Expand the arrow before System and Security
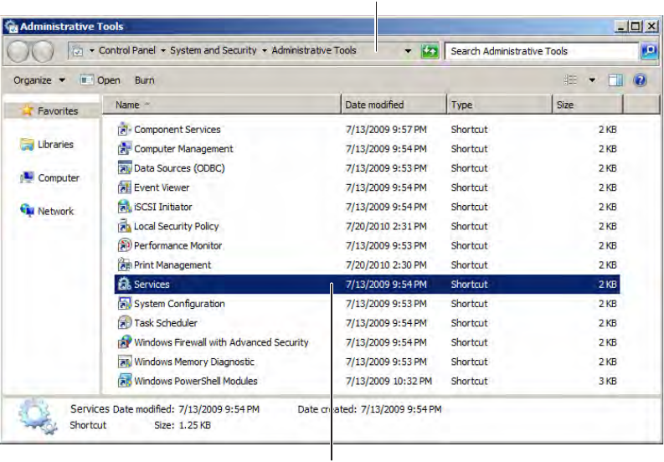The height and width of the screenshot is (462, 664). coord(163,51)
